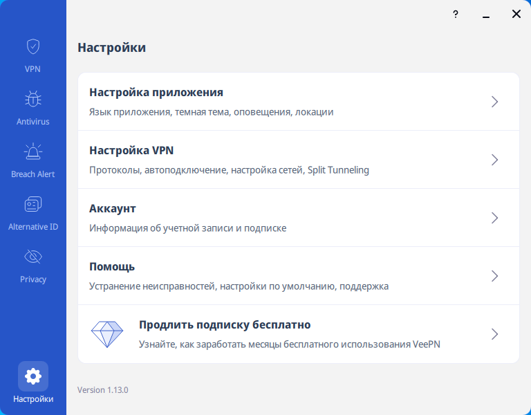The height and width of the screenshot is (415, 531).
Task: Expand the Настройка приложения chevron
Action: 494,102
